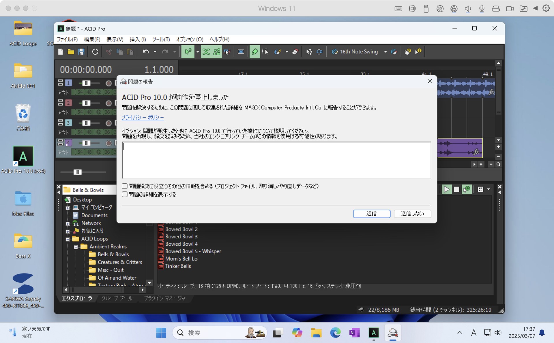Close the 問題の報告 dialog
Viewport: 554px width, 343px height.
pyautogui.click(x=430, y=82)
